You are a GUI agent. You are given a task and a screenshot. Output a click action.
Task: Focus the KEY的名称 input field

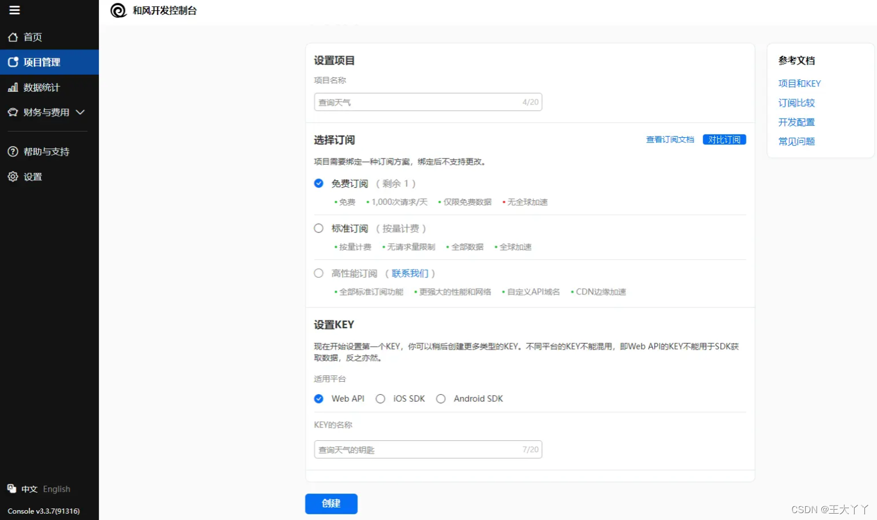(428, 449)
